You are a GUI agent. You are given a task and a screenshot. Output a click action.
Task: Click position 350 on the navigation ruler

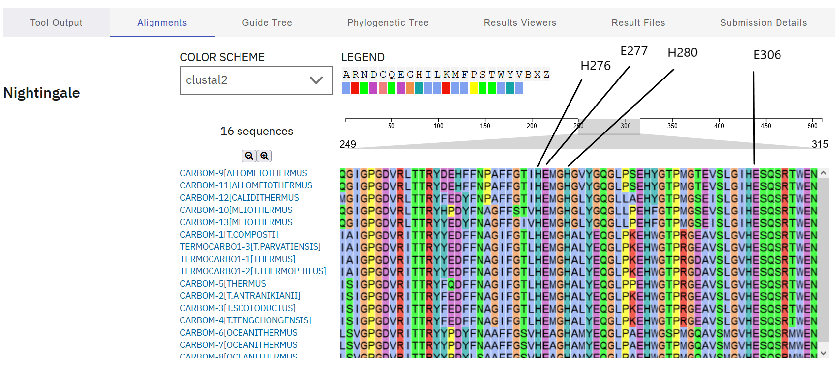tap(672, 126)
